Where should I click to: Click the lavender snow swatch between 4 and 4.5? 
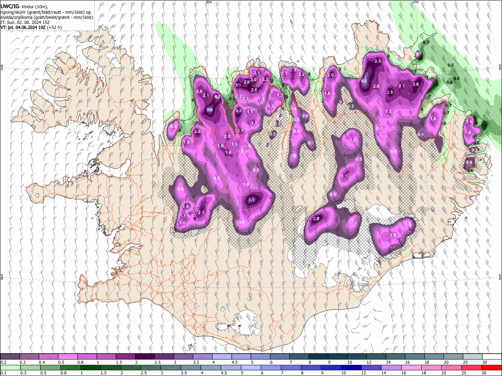[x=222, y=357]
